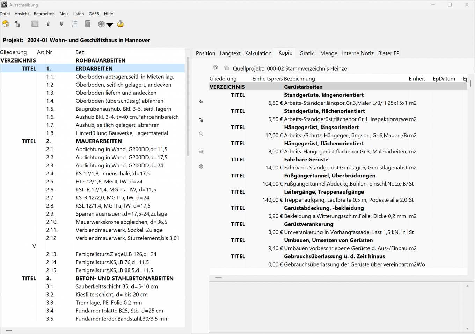Switch to the Kalkulation tab

pos(258,53)
